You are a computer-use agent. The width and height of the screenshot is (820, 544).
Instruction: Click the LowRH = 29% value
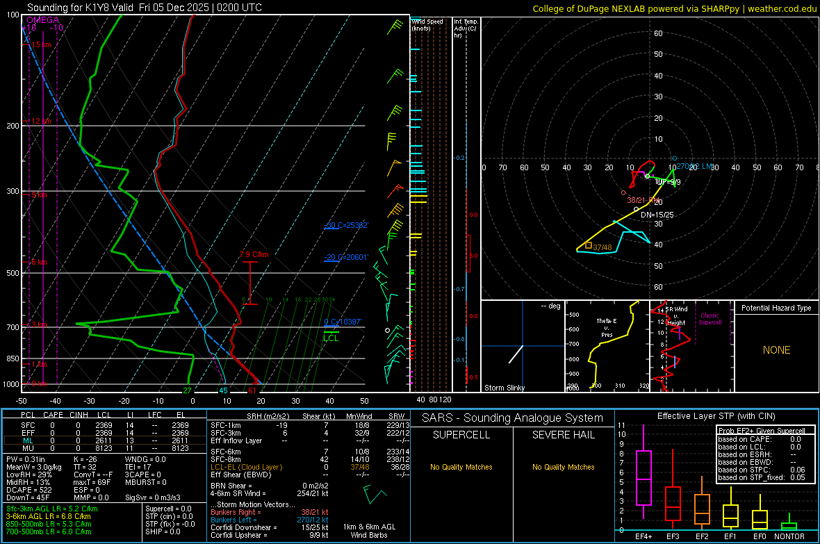[x=29, y=475]
